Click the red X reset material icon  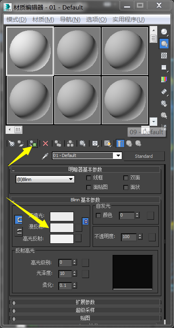[x=45, y=143]
